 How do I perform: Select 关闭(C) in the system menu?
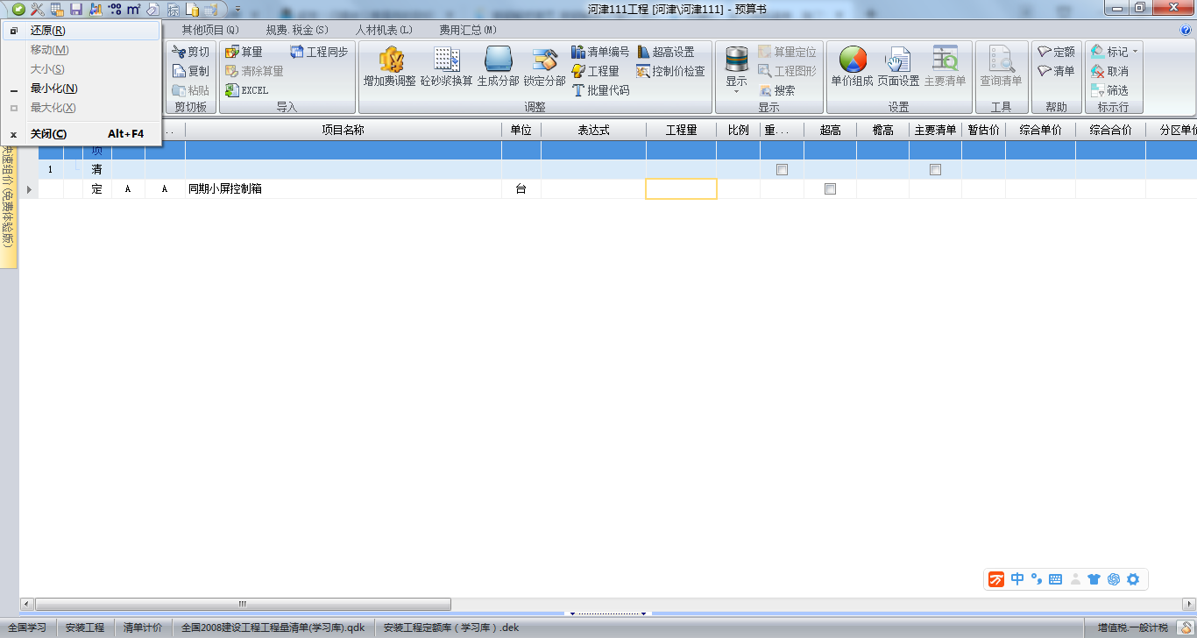click(x=81, y=134)
